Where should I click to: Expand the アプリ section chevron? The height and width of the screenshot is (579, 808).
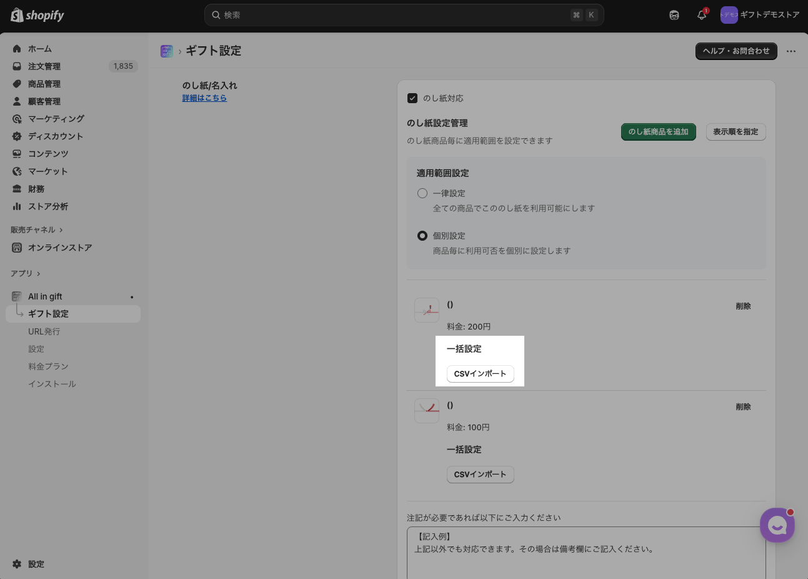click(x=39, y=274)
